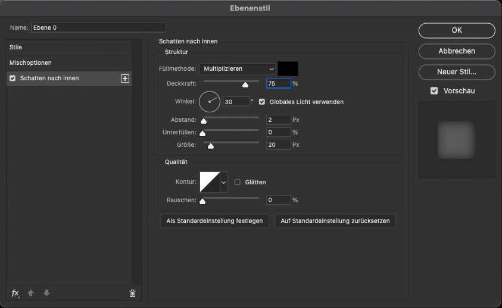Select Mischoptionen in the left list
502x308 pixels.
point(69,62)
